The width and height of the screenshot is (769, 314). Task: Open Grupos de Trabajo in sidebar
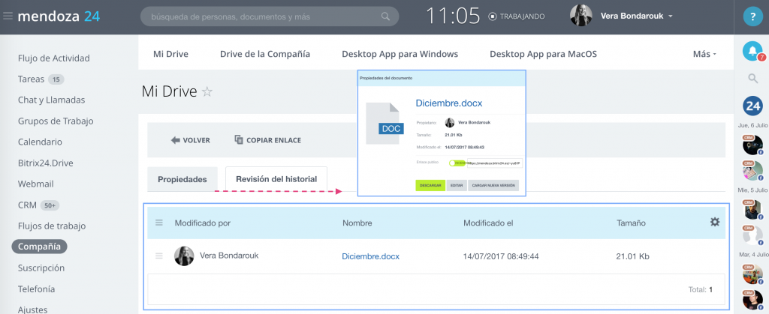(x=56, y=121)
